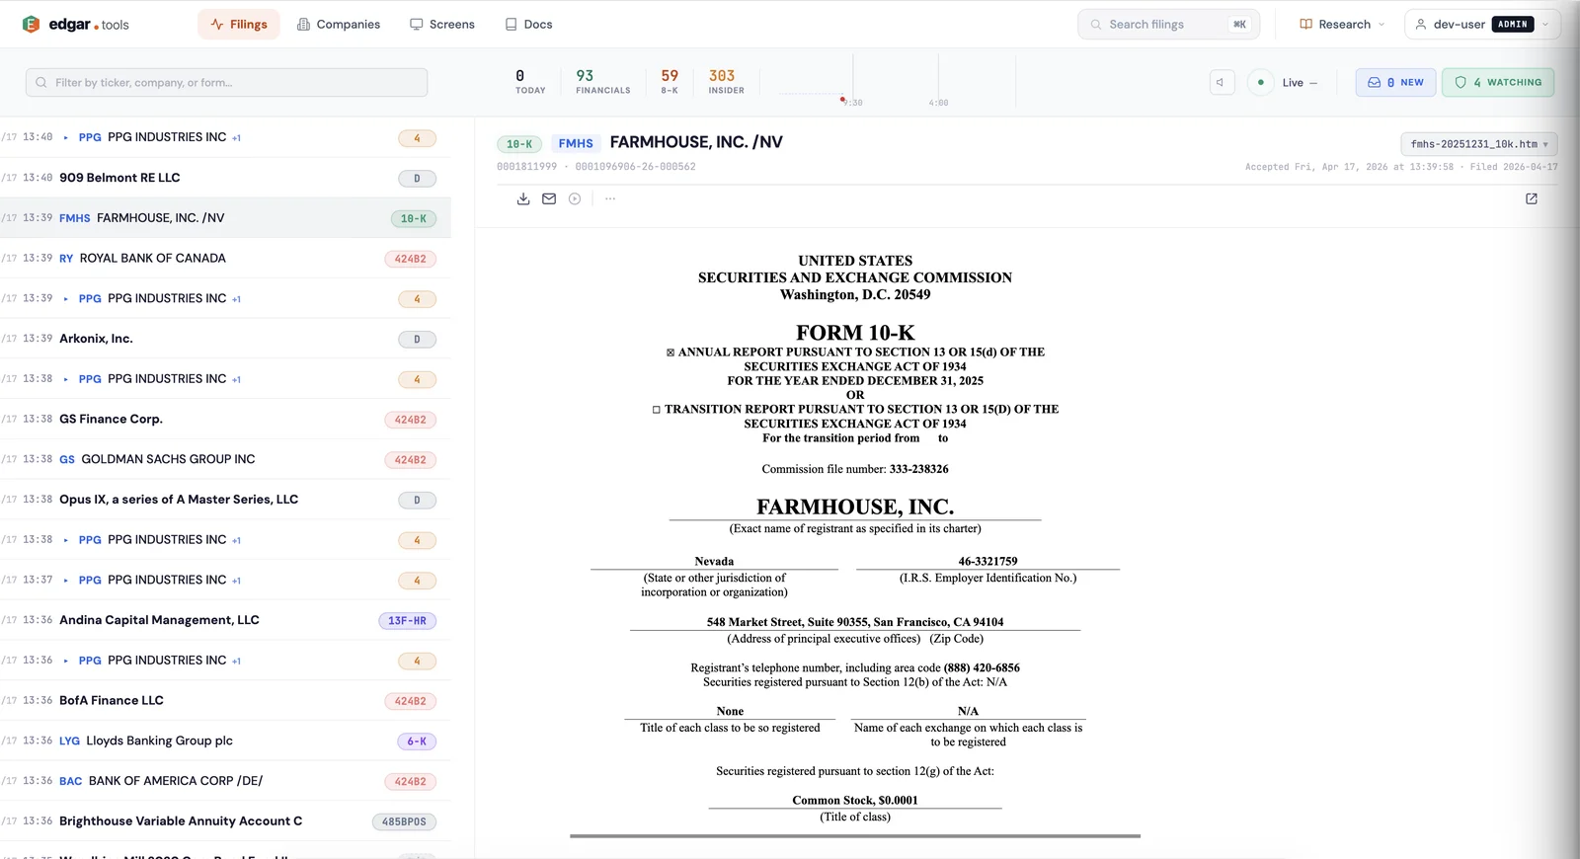Viewport: 1580px width, 859px height.
Task: Click the BAC ticker symbol
Action: click(x=71, y=781)
